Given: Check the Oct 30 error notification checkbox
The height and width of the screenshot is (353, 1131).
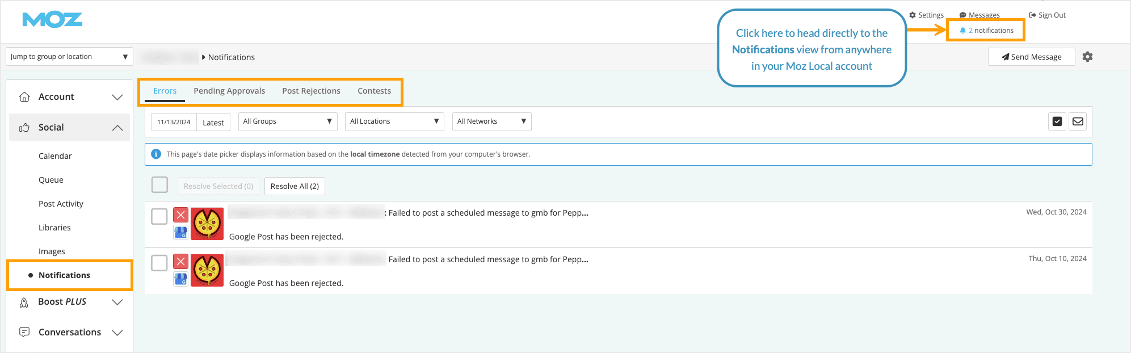Looking at the screenshot, I should pyautogui.click(x=159, y=216).
